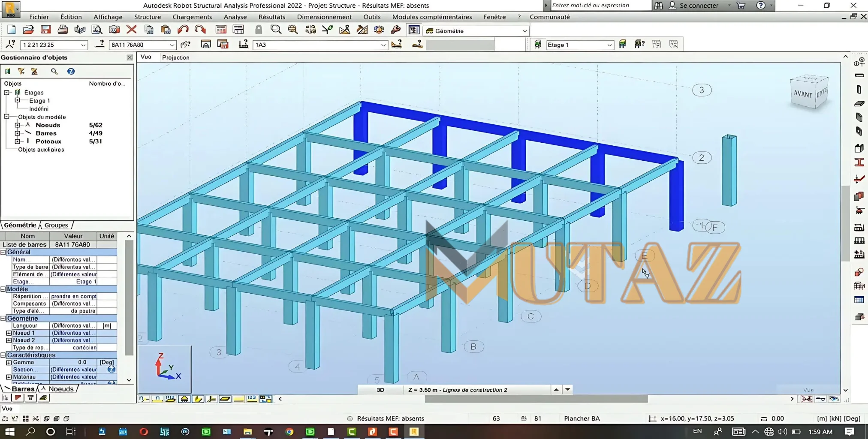Open the Résultats menu
Image resolution: width=868 pixels, height=439 pixels.
pos(271,17)
